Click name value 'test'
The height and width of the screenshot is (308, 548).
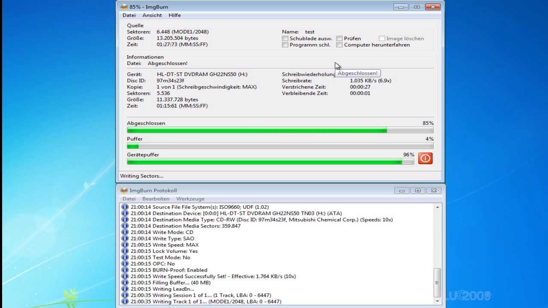tap(310, 32)
